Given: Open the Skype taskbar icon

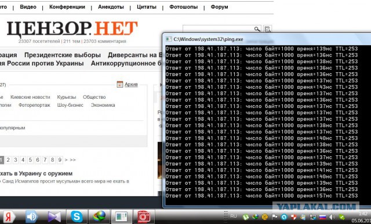Looking at the screenshot, I should 77,216.
